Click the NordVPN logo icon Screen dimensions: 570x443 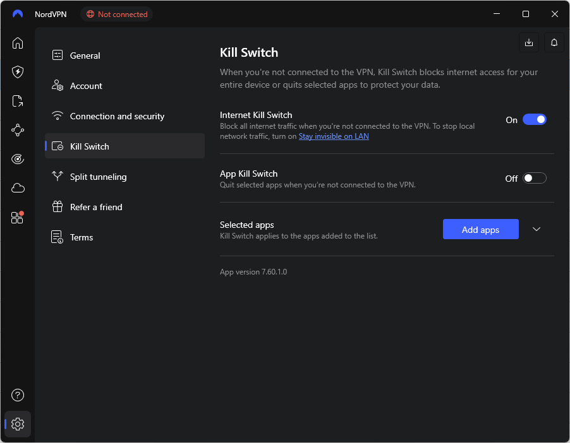coord(18,14)
